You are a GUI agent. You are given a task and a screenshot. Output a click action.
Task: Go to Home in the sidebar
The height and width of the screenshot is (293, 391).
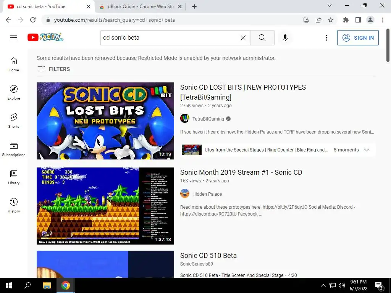point(14,64)
